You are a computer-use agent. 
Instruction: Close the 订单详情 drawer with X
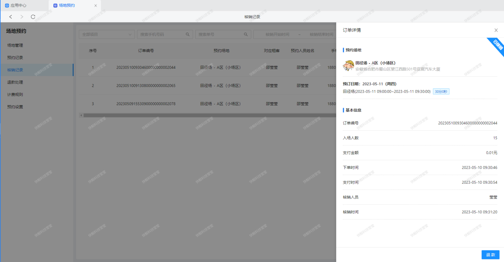click(496, 30)
